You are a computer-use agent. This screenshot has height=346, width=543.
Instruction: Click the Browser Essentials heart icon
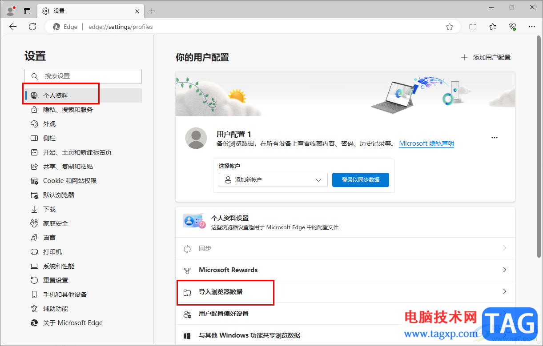pos(512,27)
